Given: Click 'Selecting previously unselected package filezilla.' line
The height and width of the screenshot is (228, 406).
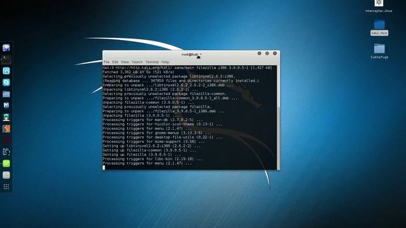Looking at the screenshot, I should point(157,107).
